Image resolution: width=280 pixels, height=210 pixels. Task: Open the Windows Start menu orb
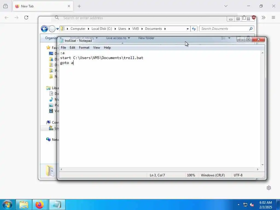tap(7, 205)
